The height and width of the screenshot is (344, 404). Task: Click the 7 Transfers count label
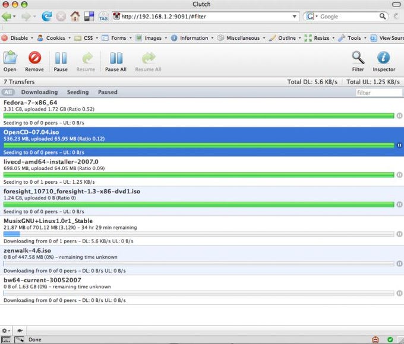pyautogui.click(x=19, y=82)
